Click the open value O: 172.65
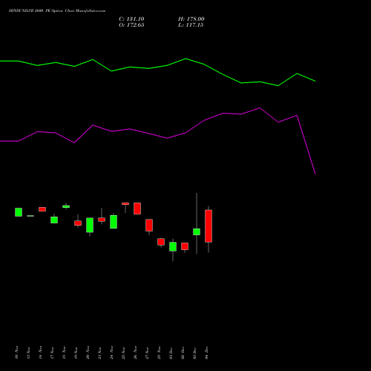This screenshot has width=371, height=371. [x=131, y=25]
